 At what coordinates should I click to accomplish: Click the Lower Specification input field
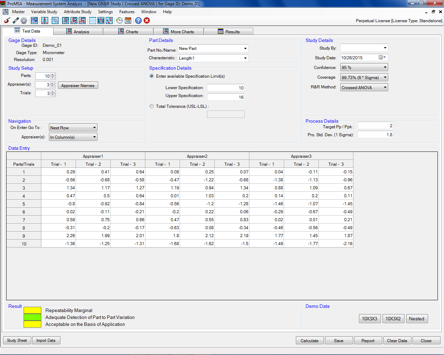226,88
